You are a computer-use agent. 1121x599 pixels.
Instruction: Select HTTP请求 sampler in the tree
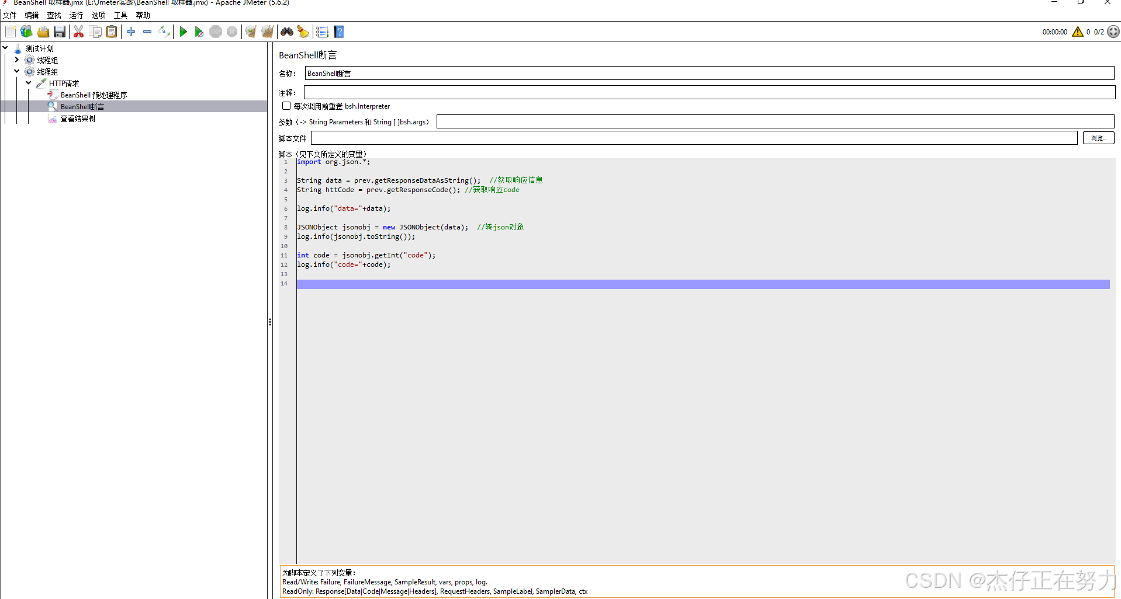point(64,83)
